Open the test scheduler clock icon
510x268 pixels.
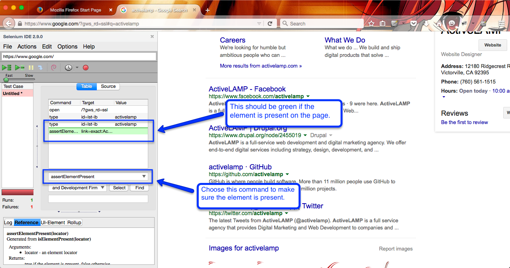click(69, 68)
